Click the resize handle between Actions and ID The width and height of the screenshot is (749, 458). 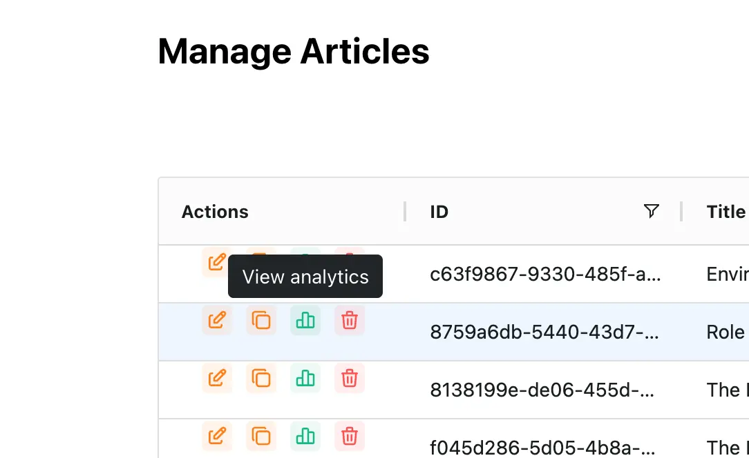tap(405, 212)
